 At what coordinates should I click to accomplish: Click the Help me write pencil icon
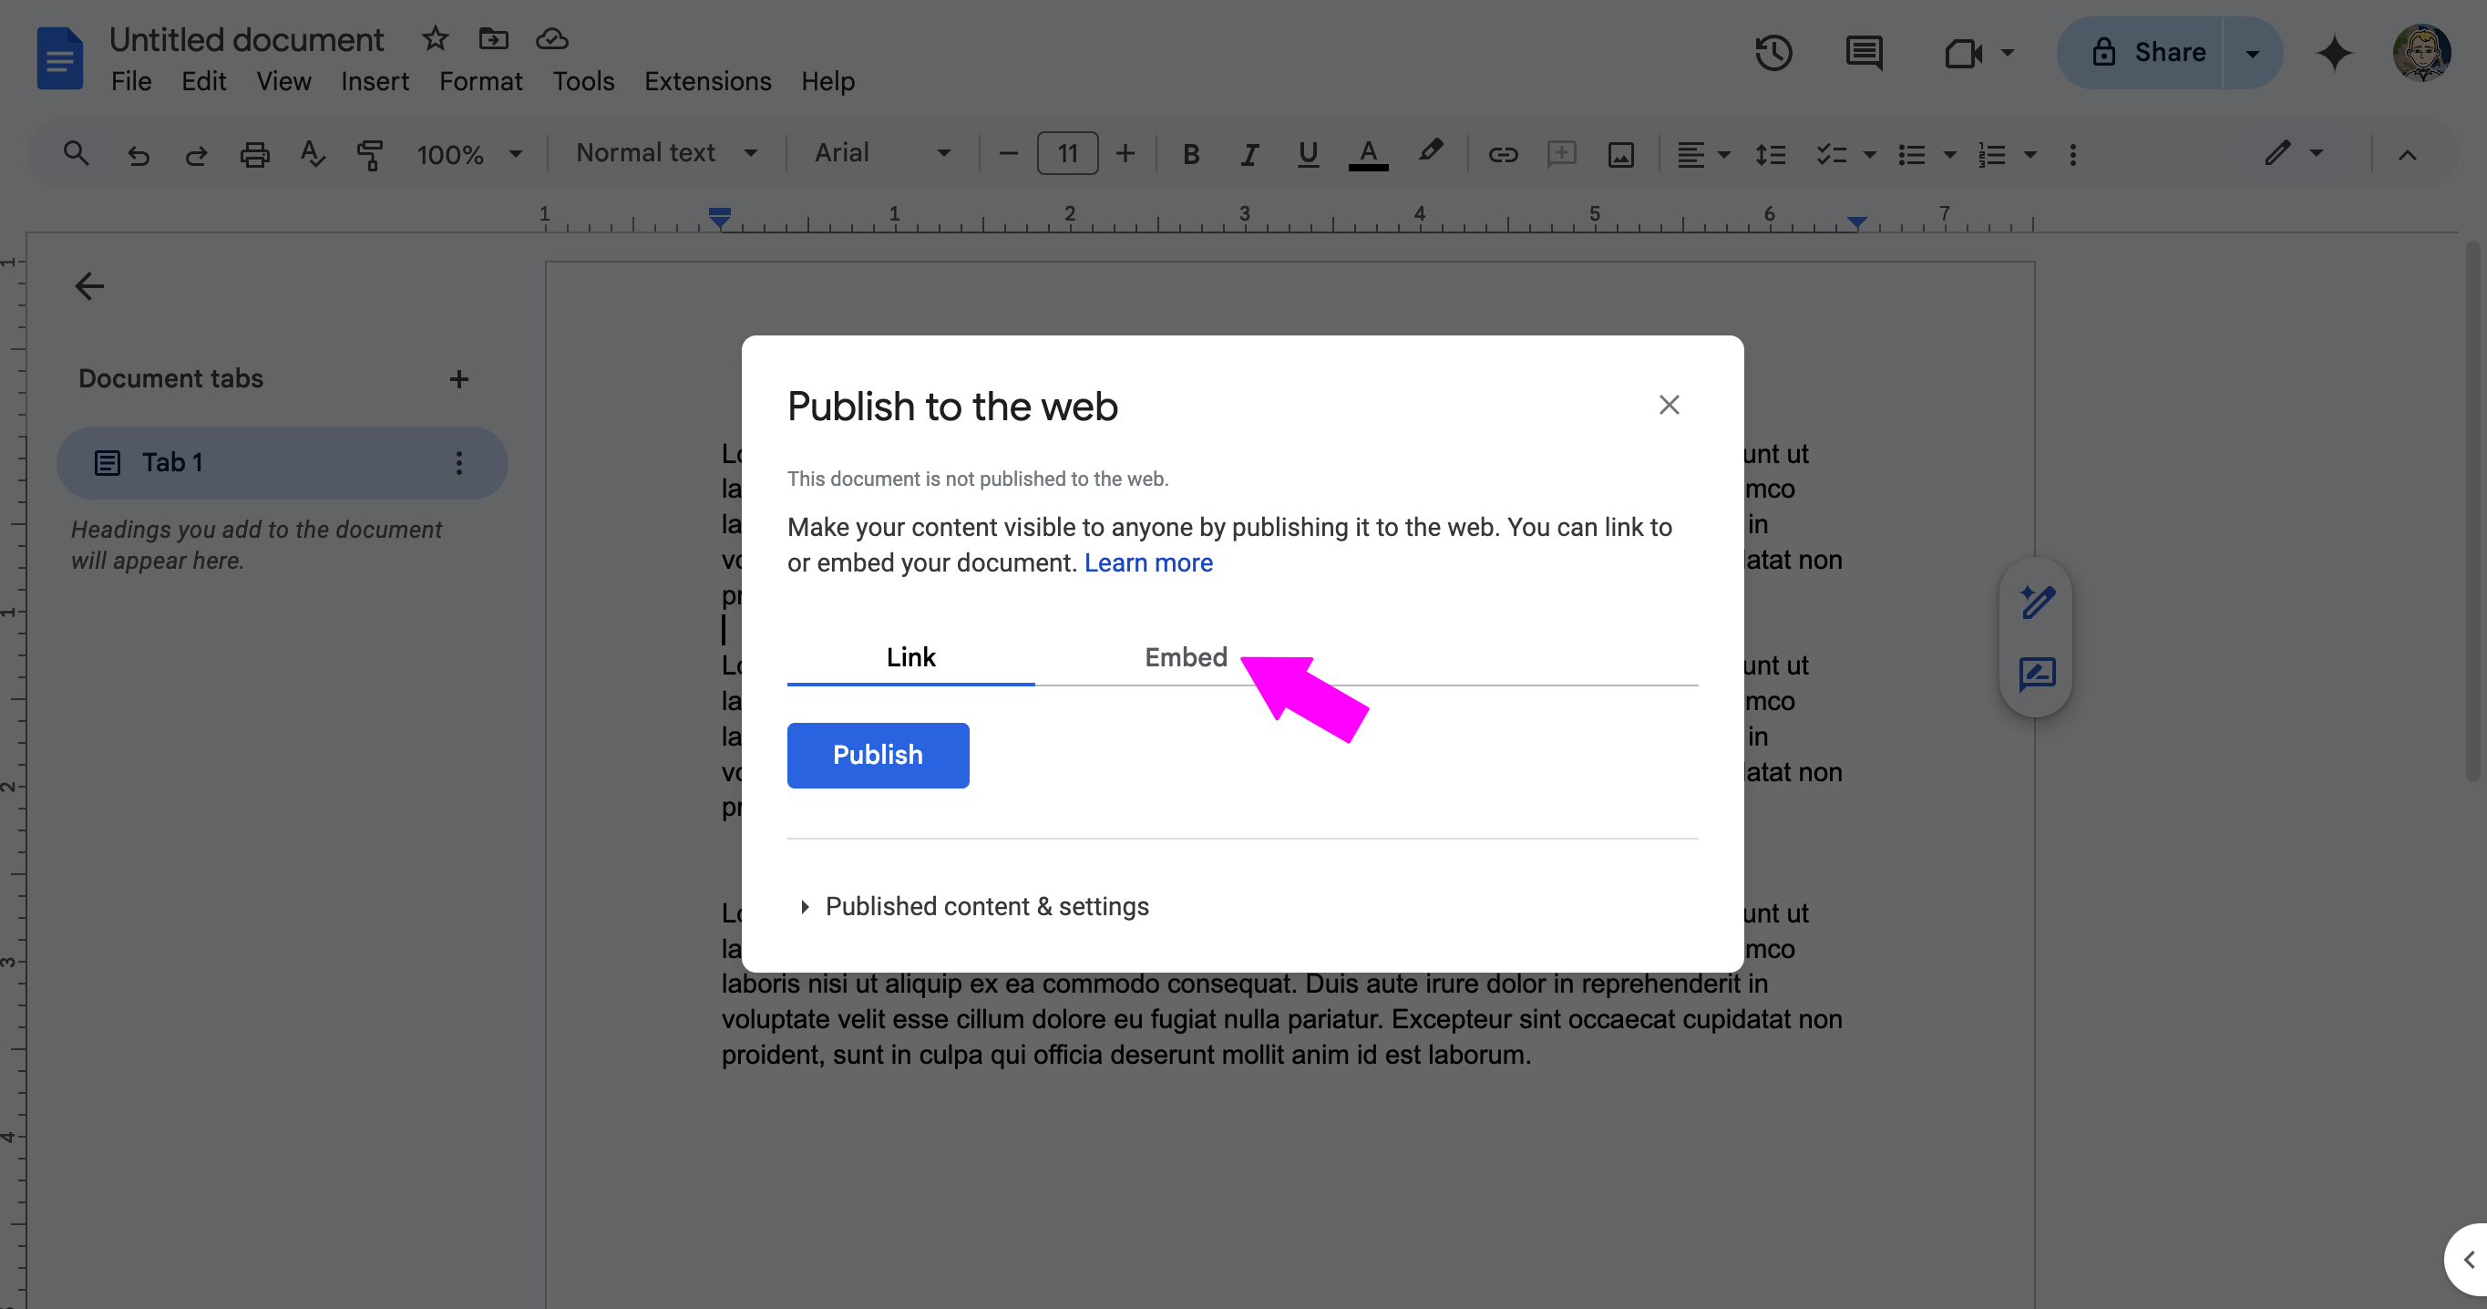[x=2037, y=602]
